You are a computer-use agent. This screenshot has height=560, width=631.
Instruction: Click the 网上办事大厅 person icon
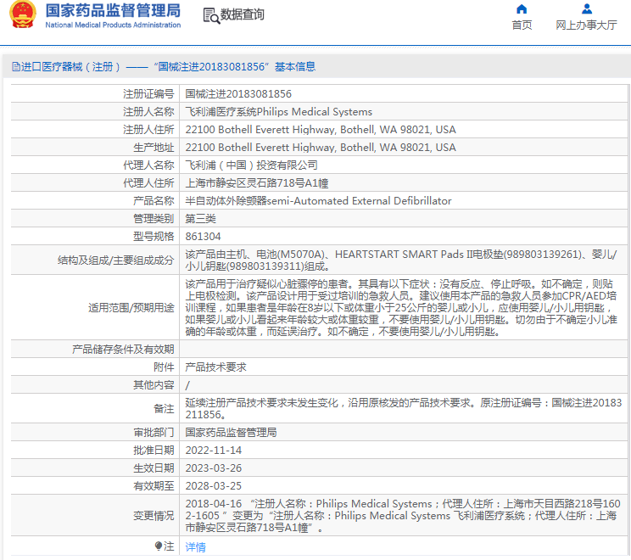[x=586, y=9]
